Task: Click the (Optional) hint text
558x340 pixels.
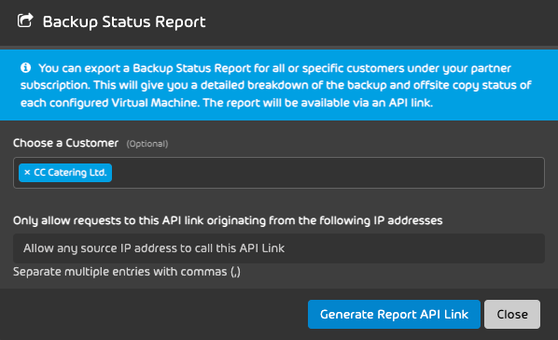Action: (147, 144)
